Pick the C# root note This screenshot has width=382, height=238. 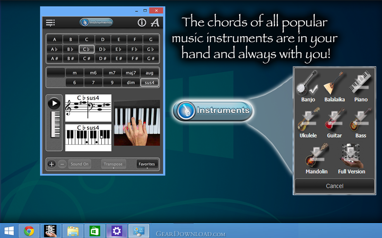pos(86,59)
